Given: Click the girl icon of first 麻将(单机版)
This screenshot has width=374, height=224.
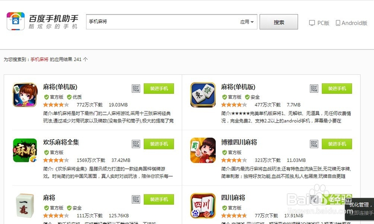Looking at the screenshot, I should [x=25, y=95].
